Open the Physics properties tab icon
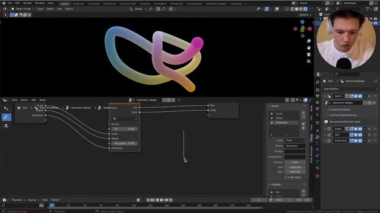The image size is (380, 213). (318, 150)
